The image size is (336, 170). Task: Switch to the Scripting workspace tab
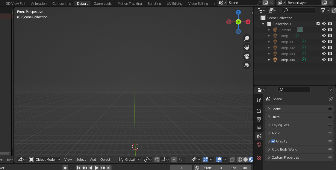154,3
